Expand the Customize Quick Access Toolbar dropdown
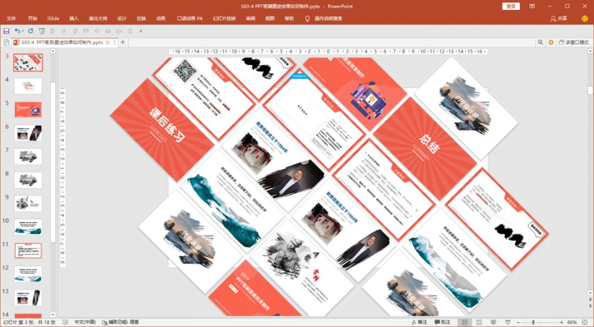594x327 pixels. (141, 31)
